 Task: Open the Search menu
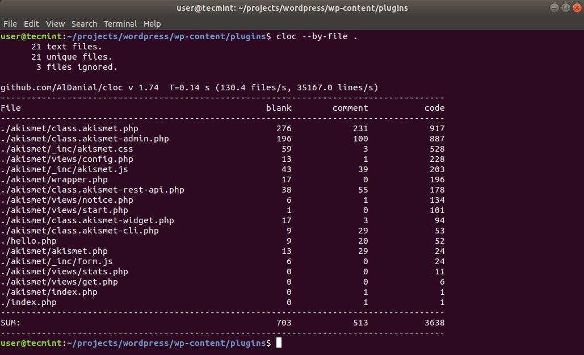point(84,24)
